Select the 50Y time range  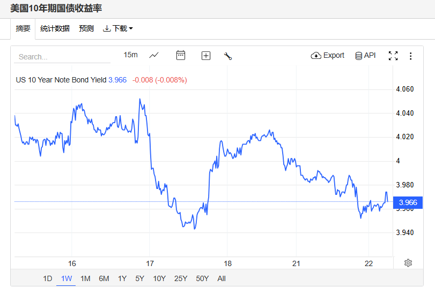tap(202, 278)
